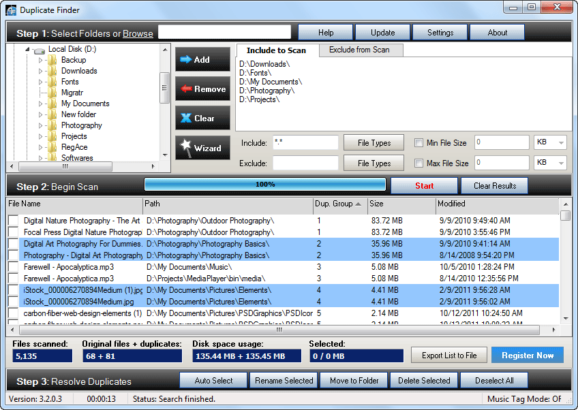This screenshot has height=410, width=578.
Task: Open the Help dialog
Action: pyautogui.click(x=325, y=32)
